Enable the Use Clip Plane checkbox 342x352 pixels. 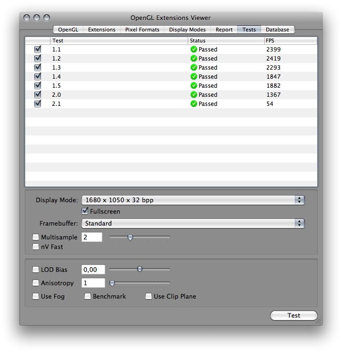coord(149,296)
